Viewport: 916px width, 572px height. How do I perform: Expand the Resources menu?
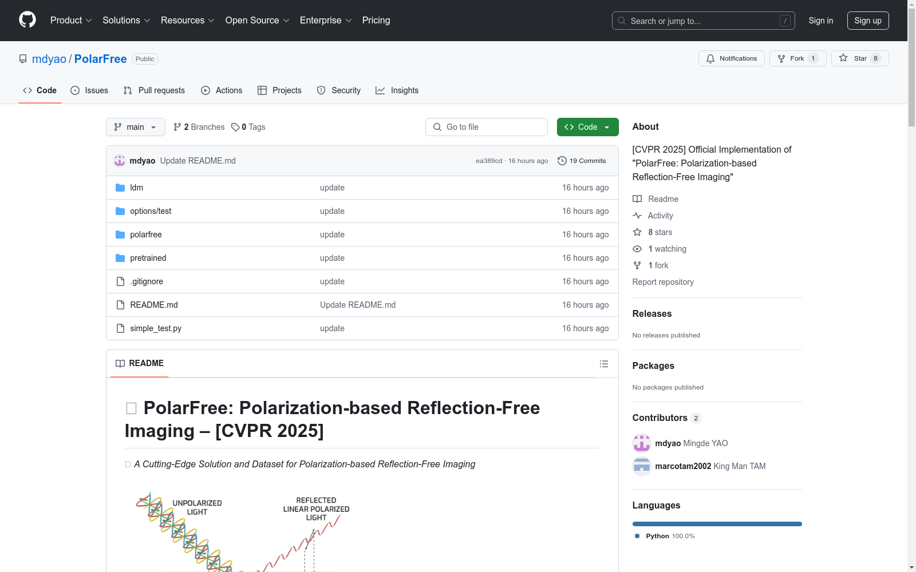click(188, 21)
